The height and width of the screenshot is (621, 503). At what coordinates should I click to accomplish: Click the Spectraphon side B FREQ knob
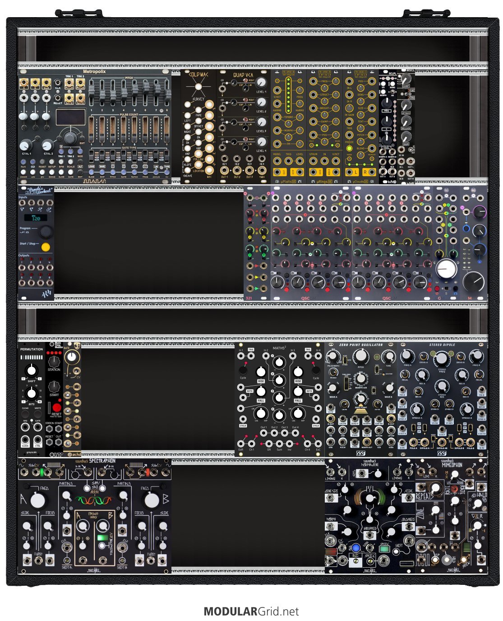(x=152, y=500)
